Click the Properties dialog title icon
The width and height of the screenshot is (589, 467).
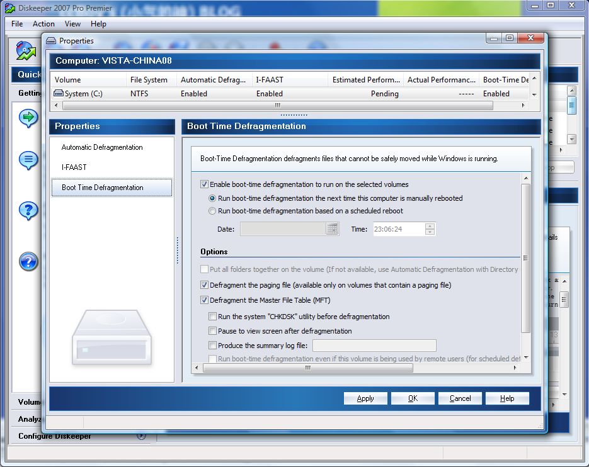point(51,40)
